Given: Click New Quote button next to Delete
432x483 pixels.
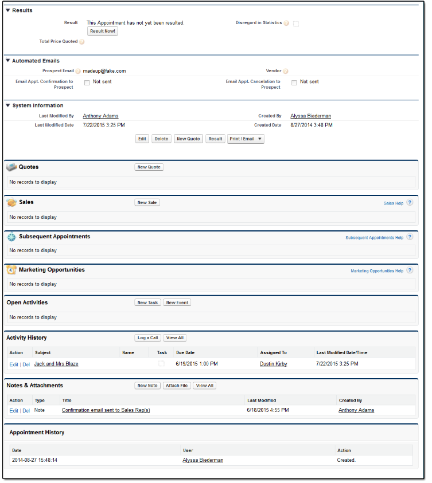Looking at the screenshot, I should 188,139.
